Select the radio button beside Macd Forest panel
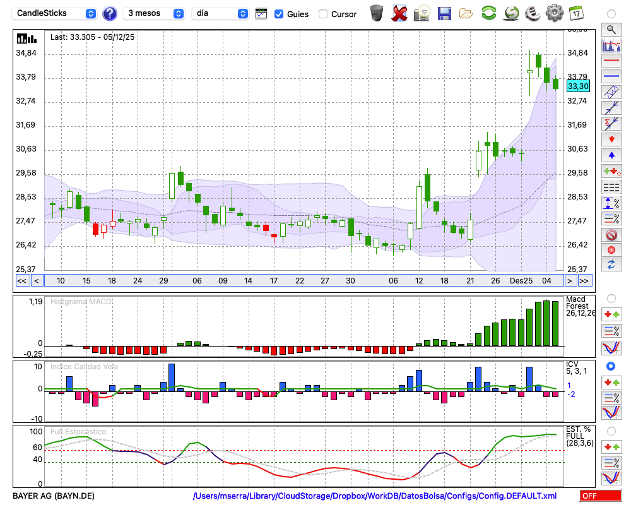631x505 pixels. (x=611, y=298)
